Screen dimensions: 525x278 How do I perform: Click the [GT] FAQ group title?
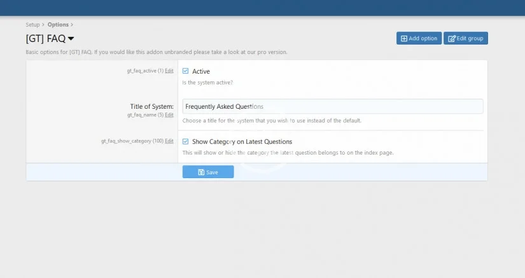(42, 39)
